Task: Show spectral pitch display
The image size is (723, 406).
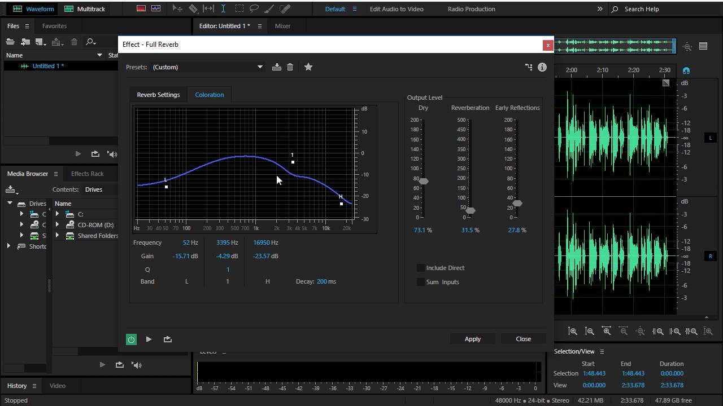Action: (156, 8)
